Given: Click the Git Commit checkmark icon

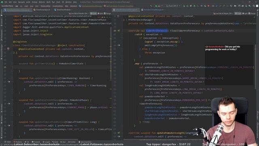Looking at the screenshot, I should pos(220,6).
